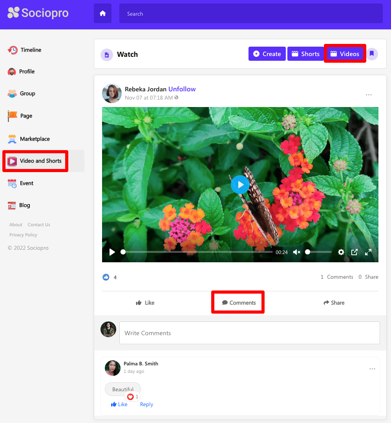Reply to Palma B. Smith's comment
Screen dimensions: 391x423
(146, 404)
